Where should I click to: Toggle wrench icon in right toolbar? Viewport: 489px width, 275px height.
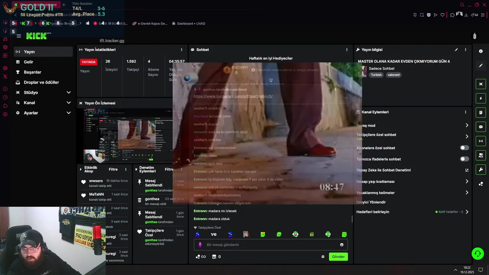click(x=481, y=170)
